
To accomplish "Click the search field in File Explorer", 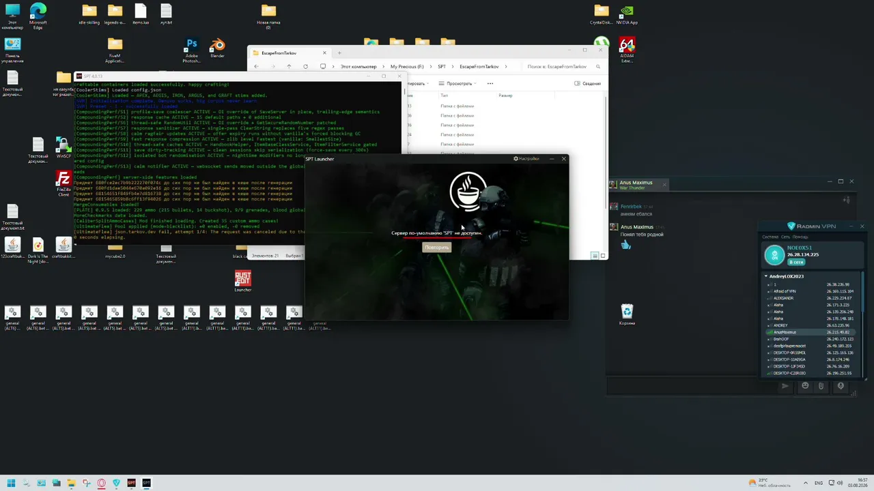I will 563,67.
